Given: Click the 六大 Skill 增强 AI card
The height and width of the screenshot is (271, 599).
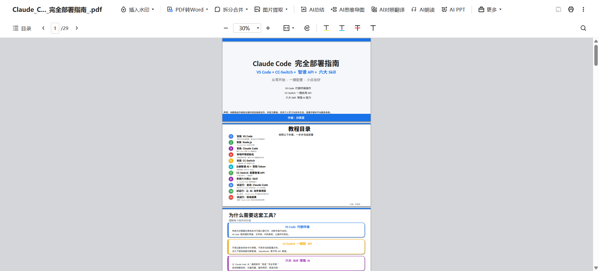Looking at the screenshot, I should point(296,264).
